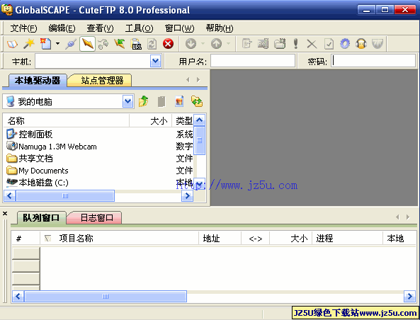Viewport: 420px width, 320px height.
Task: Toggle the Quick Connect lightning icon
Action: point(88,44)
